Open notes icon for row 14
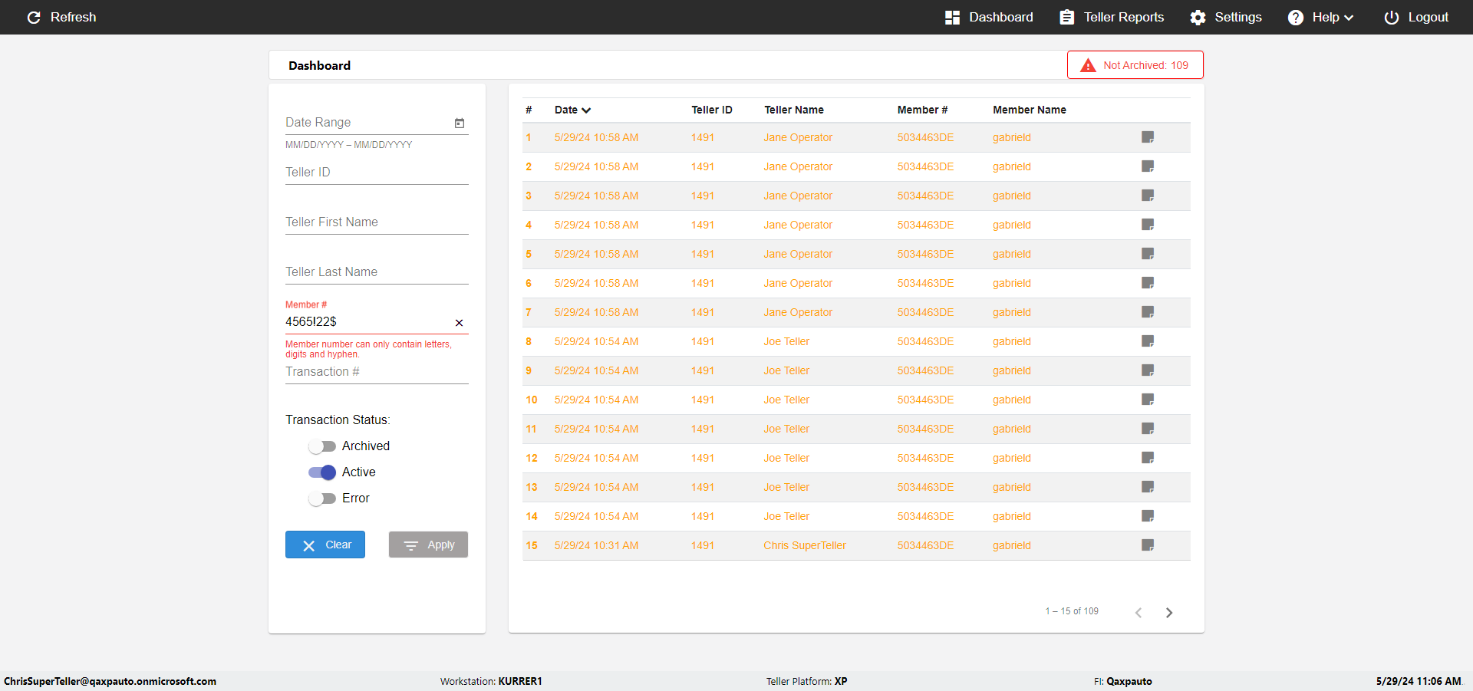 [1148, 516]
